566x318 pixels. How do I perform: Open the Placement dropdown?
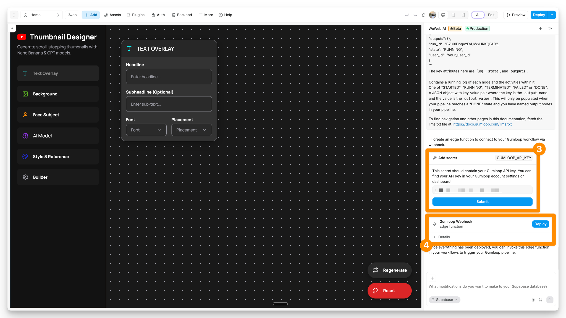coord(192,130)
